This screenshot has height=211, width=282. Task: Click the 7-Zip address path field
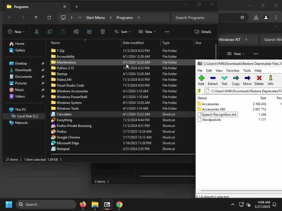(243, 91)
